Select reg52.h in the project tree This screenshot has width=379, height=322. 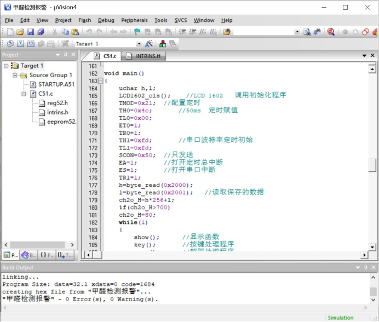(58, 103)
